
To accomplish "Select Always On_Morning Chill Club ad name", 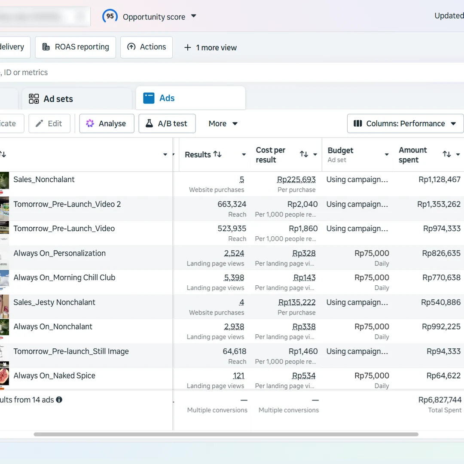I will pos(64,278).
